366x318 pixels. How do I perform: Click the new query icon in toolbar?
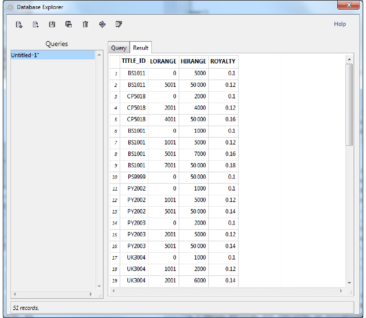[19, 24]
